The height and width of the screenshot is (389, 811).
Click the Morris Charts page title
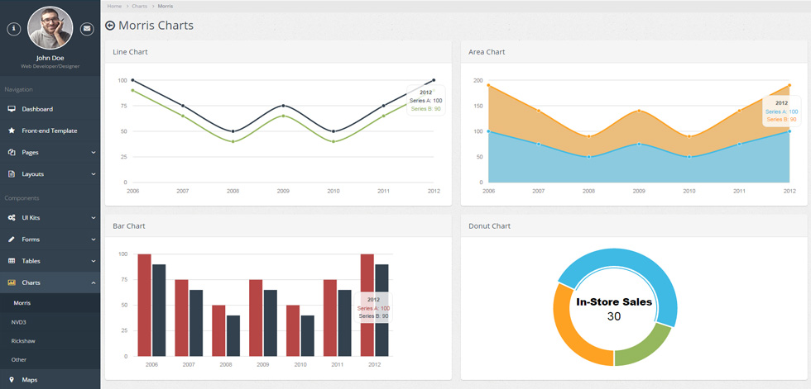point(156,26)
